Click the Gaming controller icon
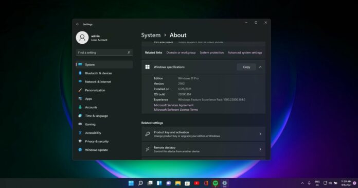Viewport: 358px width, 188px height. (x=80, y=124)
